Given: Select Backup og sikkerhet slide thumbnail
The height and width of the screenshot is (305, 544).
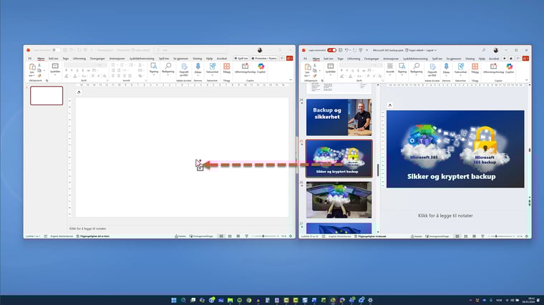Looking at the screenshot, I should (x=339, y=117).
